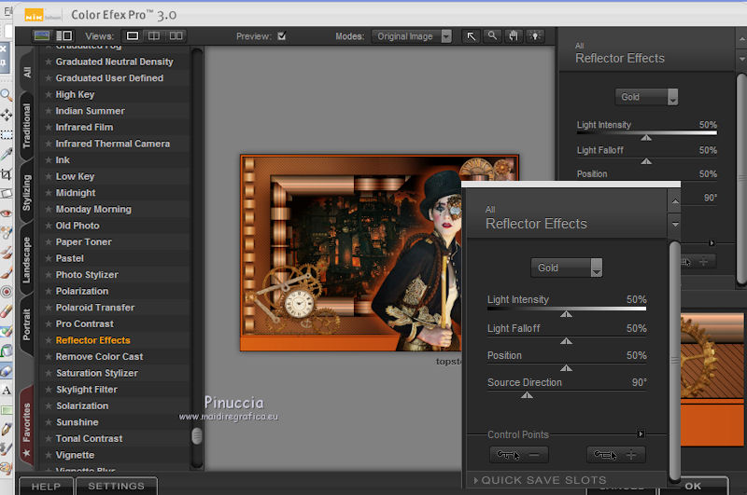
Task: Add a minus control point
Action: [x=519, y=455]
